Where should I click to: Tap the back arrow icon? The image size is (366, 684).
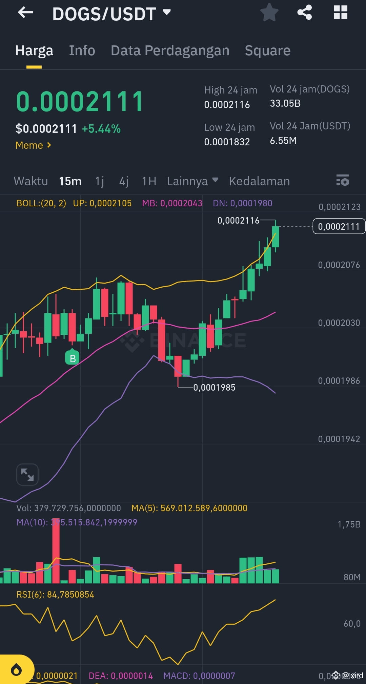click(25, 13)
